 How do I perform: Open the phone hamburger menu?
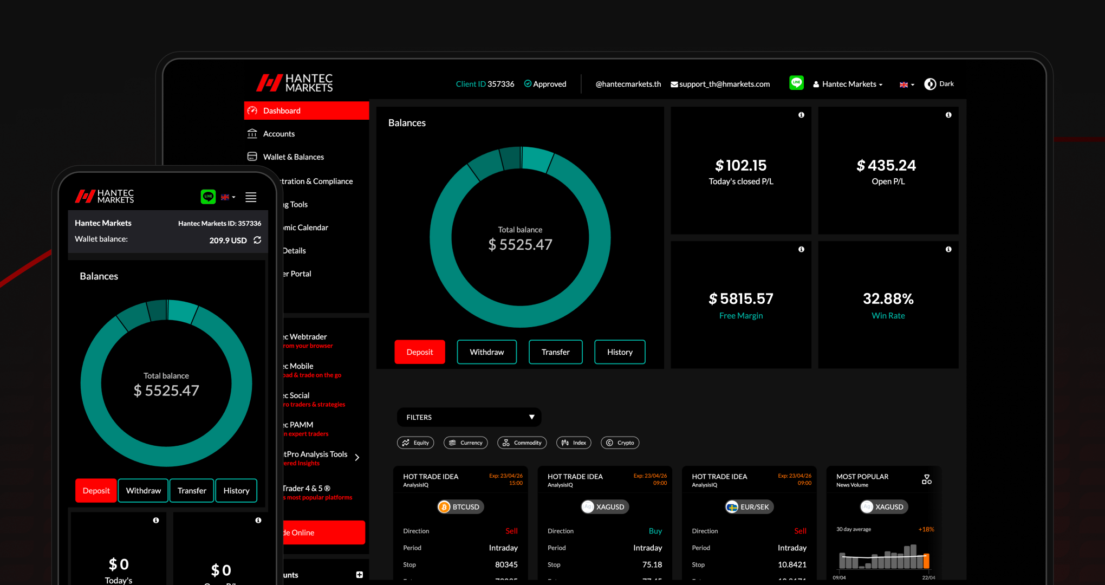251,197
